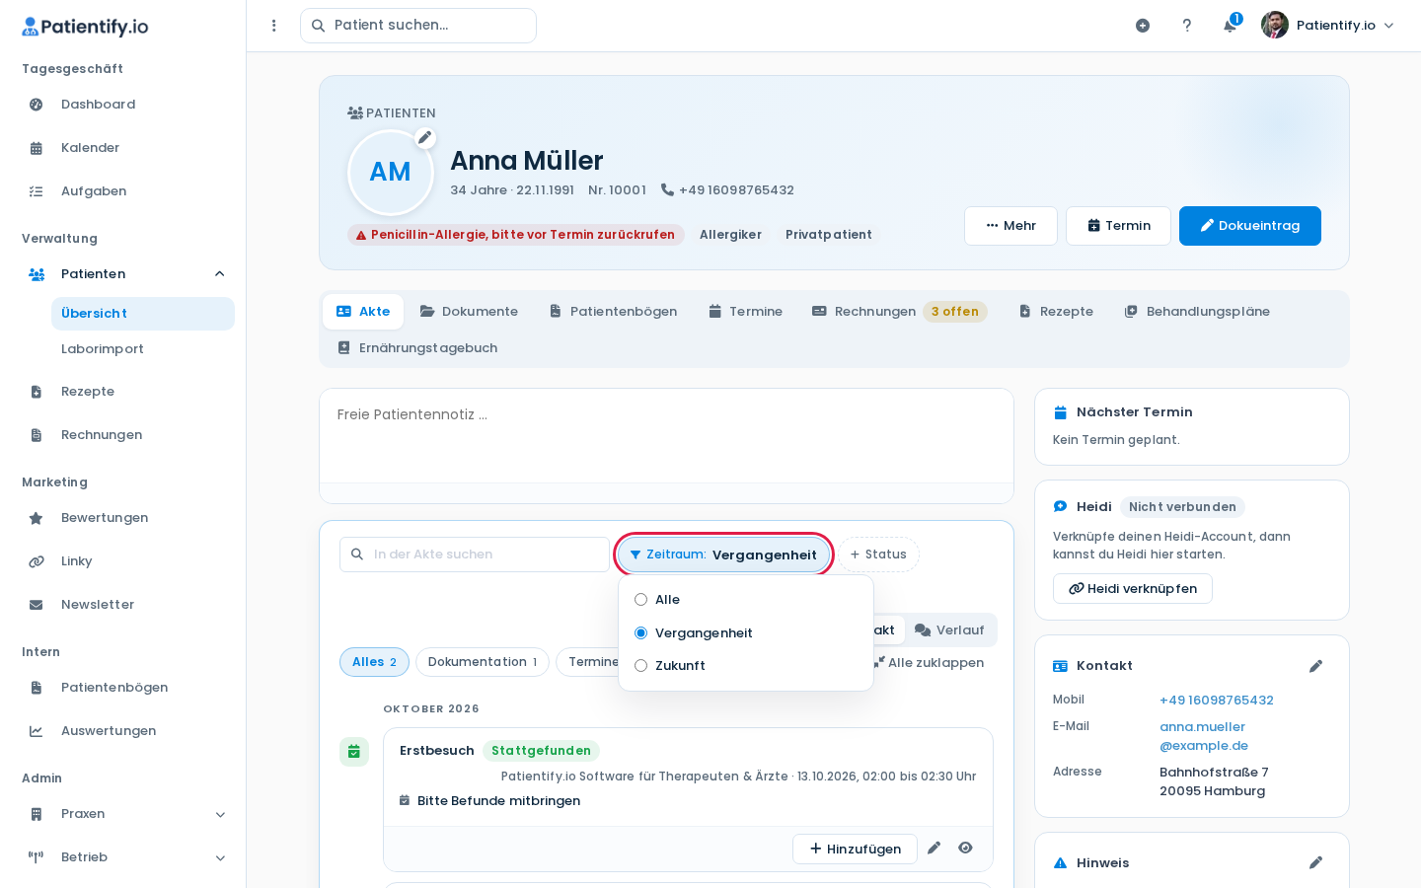This screenshot has width=1421, height=888.
Task: Click Heidi verknüpfen button
Action: point(1133,589)
